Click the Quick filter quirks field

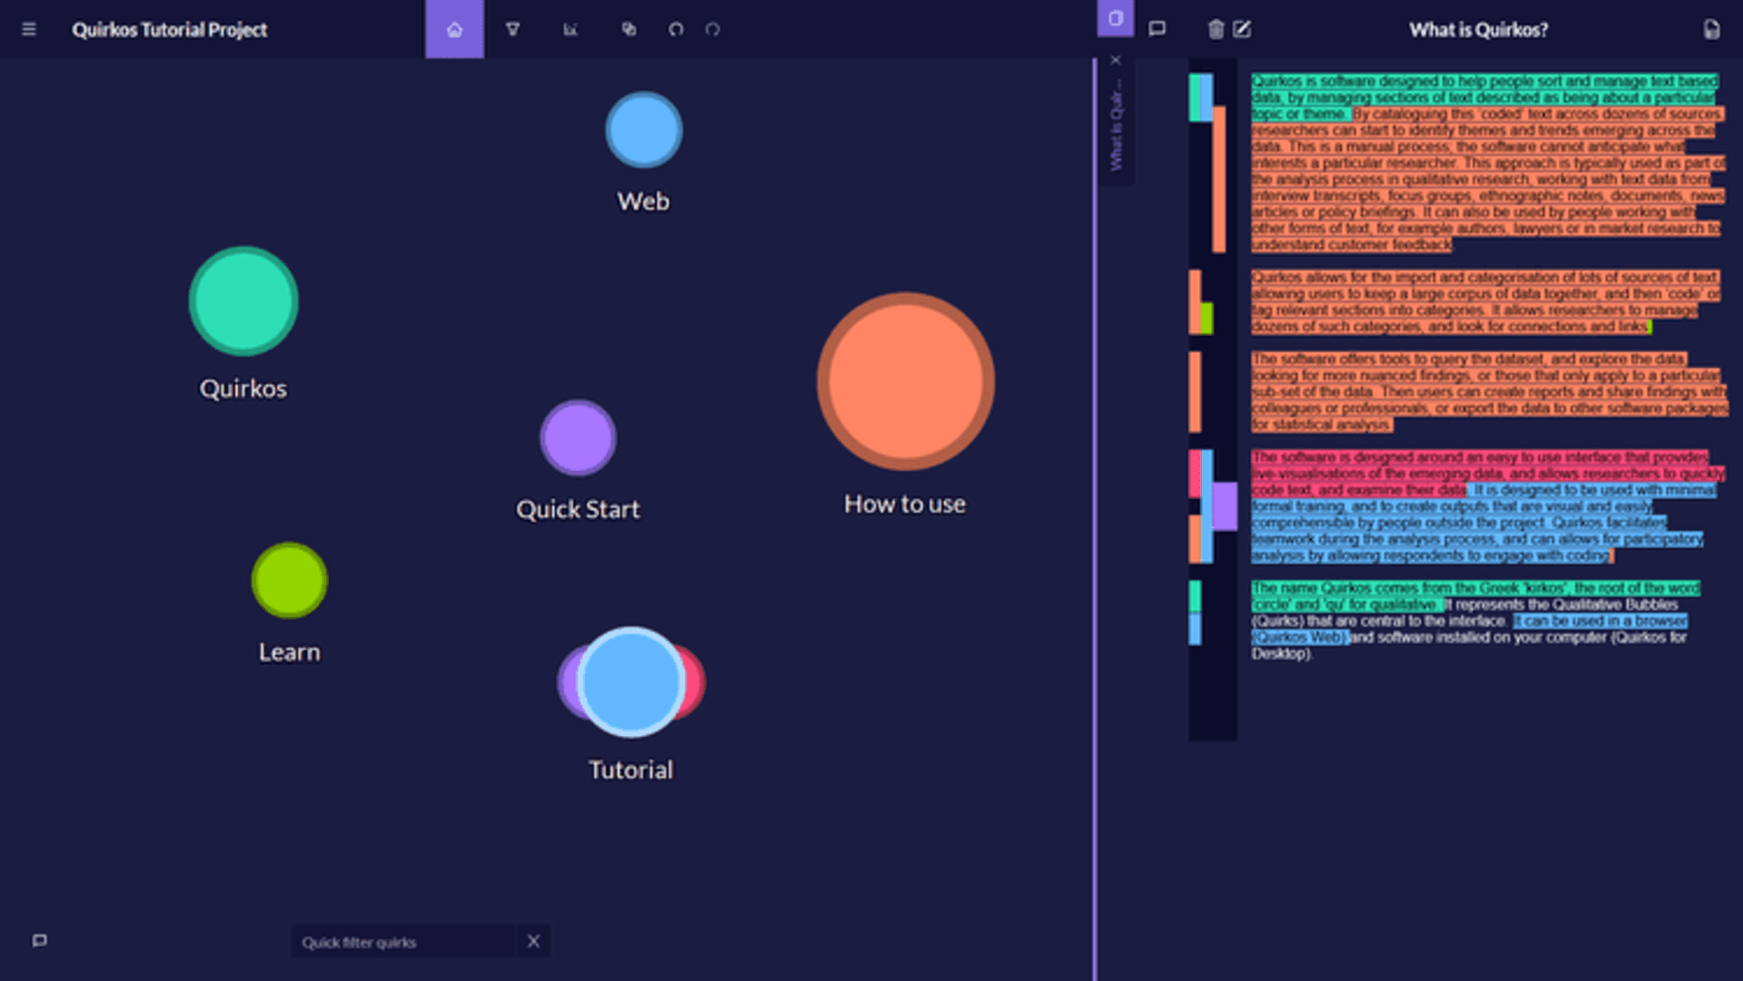tap(402, 942)
